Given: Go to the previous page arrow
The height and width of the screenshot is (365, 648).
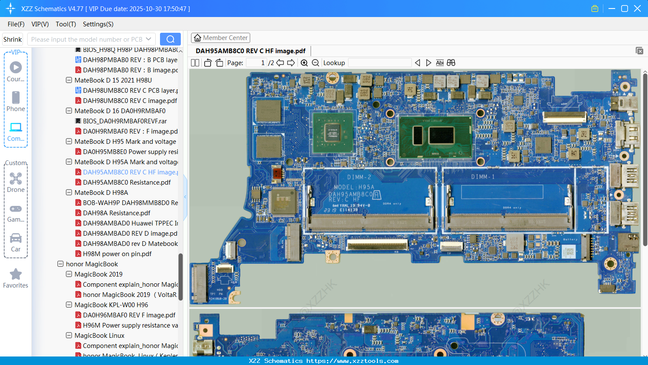Looking at the screenshot, I should 280,63.
